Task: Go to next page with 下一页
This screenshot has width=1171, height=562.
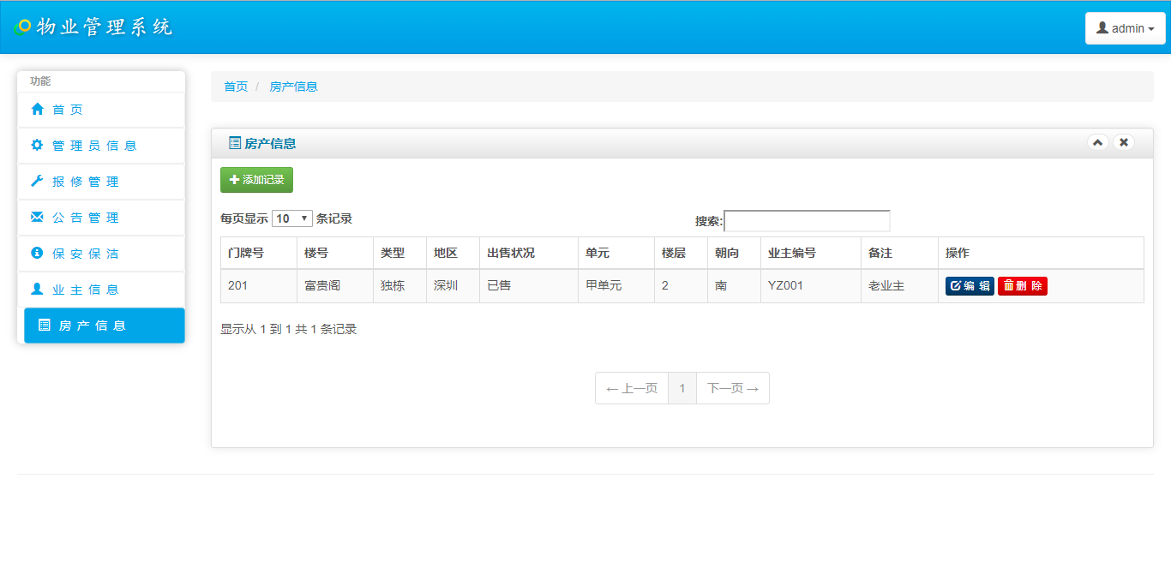Action: 733,388
